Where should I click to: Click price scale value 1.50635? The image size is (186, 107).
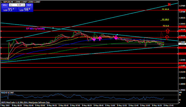pyautogui.click(x=182, y=78)
